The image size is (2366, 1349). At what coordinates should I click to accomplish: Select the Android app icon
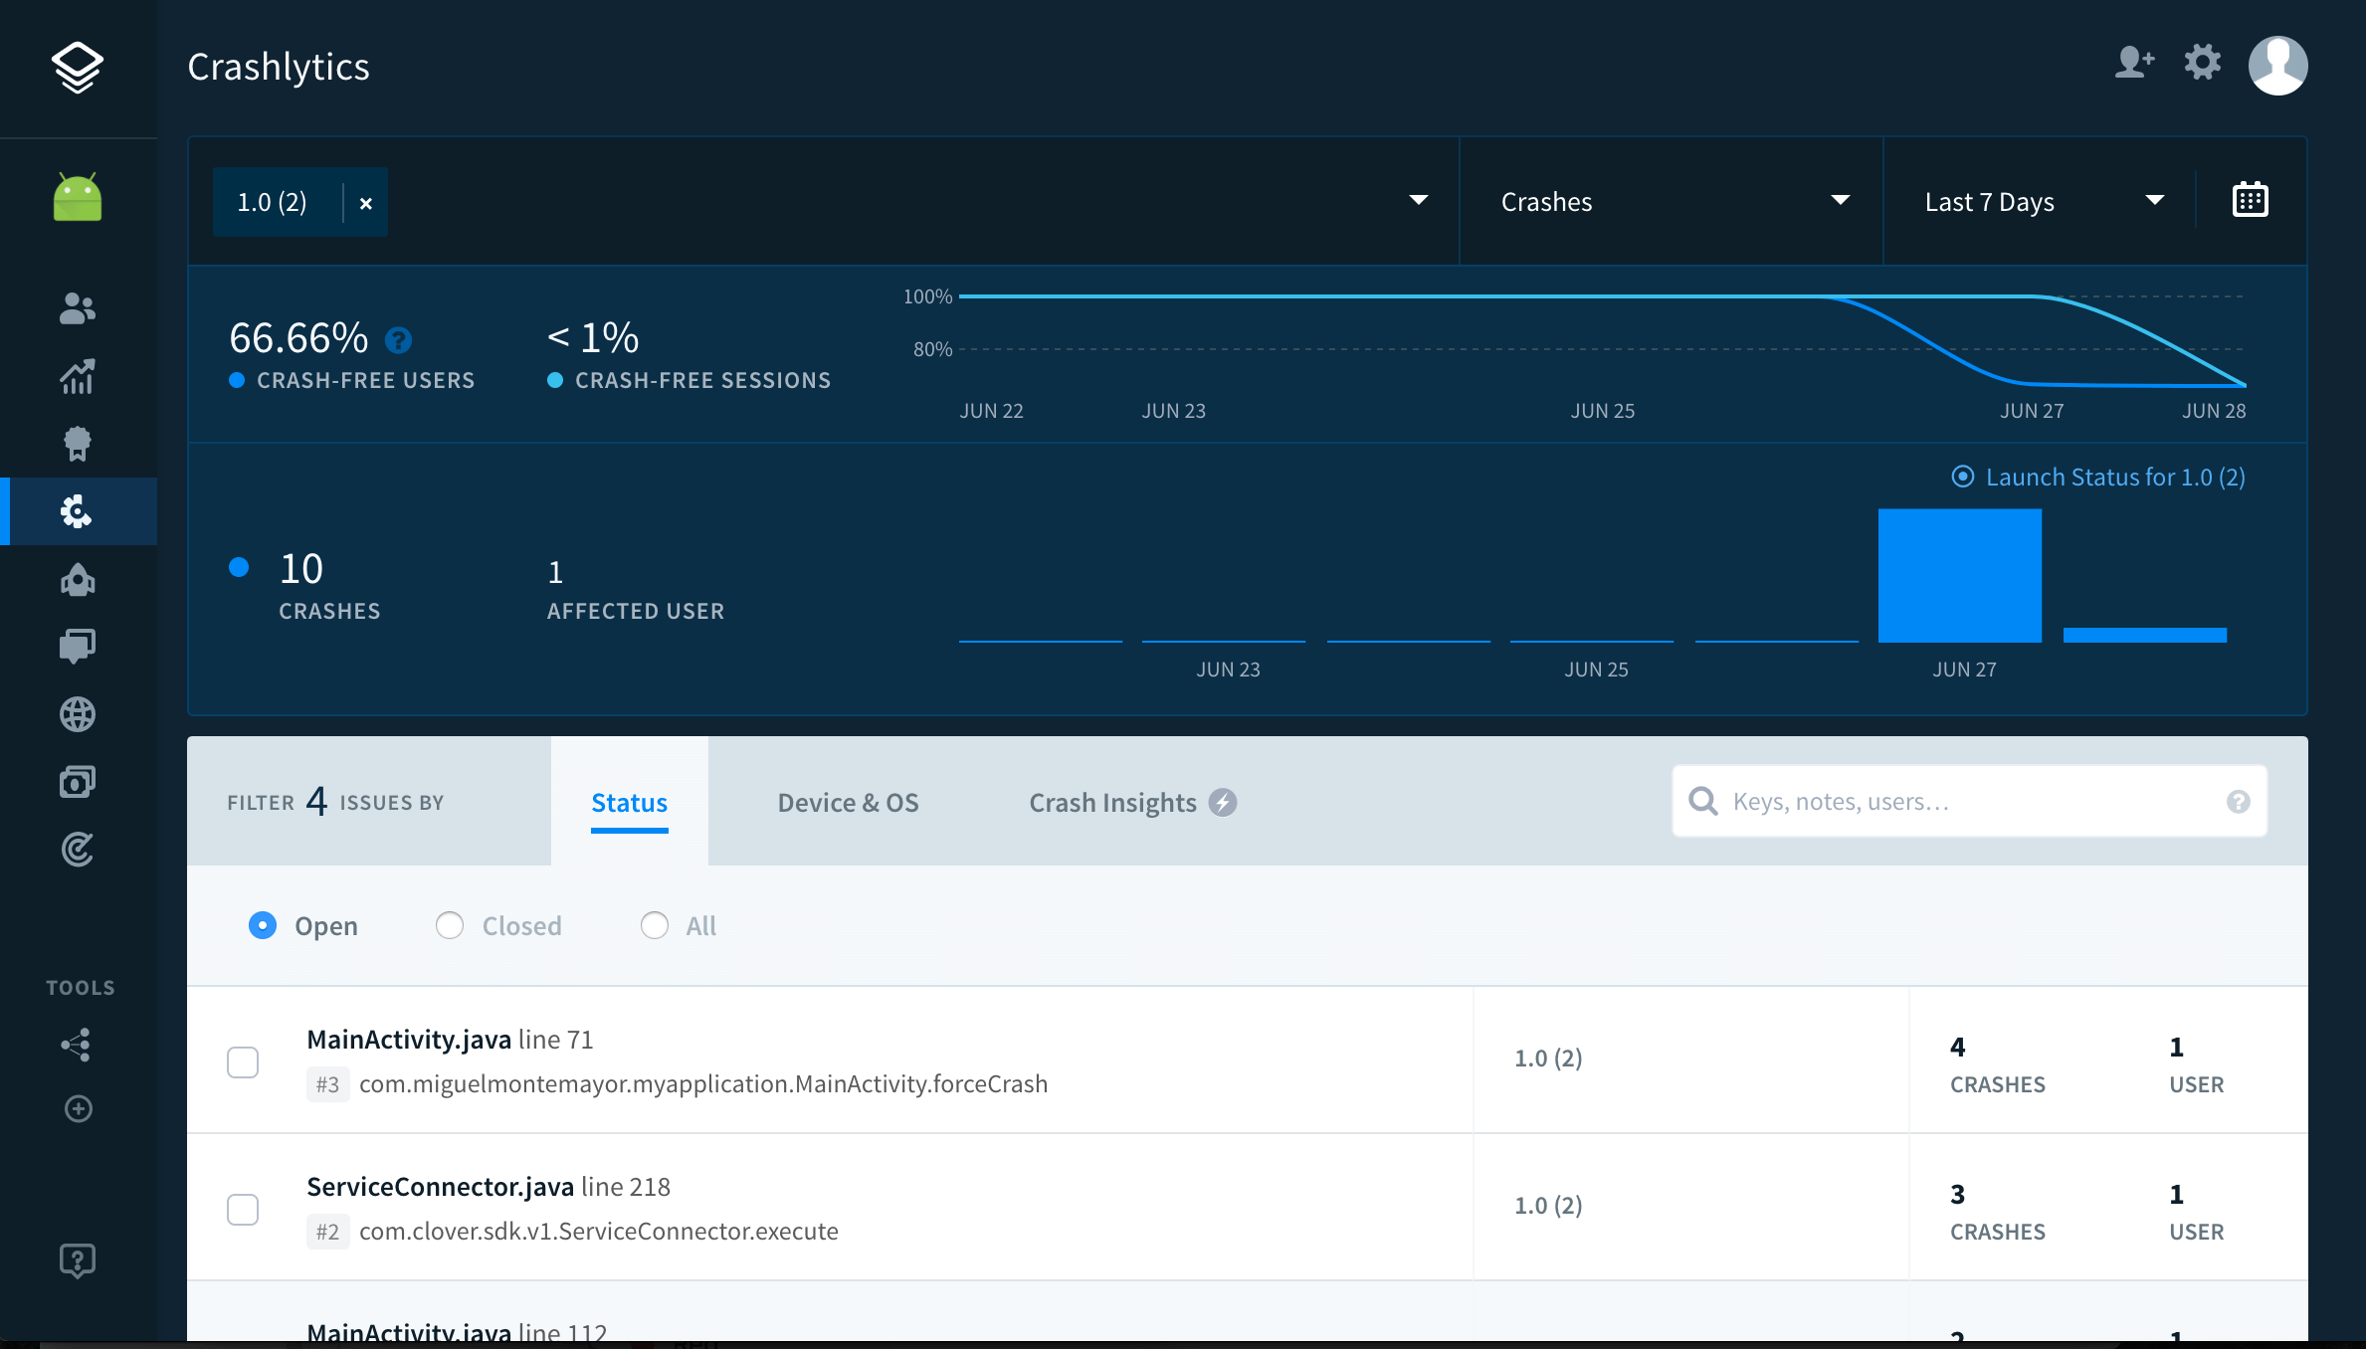(x=78, y=196)
